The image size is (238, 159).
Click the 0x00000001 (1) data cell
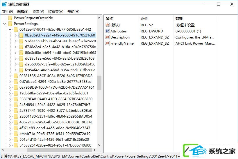point(188,31)
